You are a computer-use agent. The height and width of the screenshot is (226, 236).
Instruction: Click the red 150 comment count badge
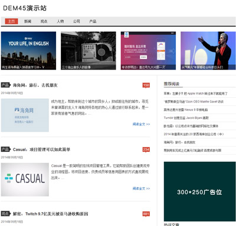click(146, 85)
